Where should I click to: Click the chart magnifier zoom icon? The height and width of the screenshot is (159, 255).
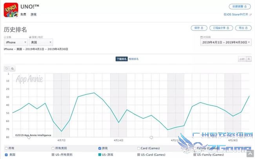(x=13, y=69)
